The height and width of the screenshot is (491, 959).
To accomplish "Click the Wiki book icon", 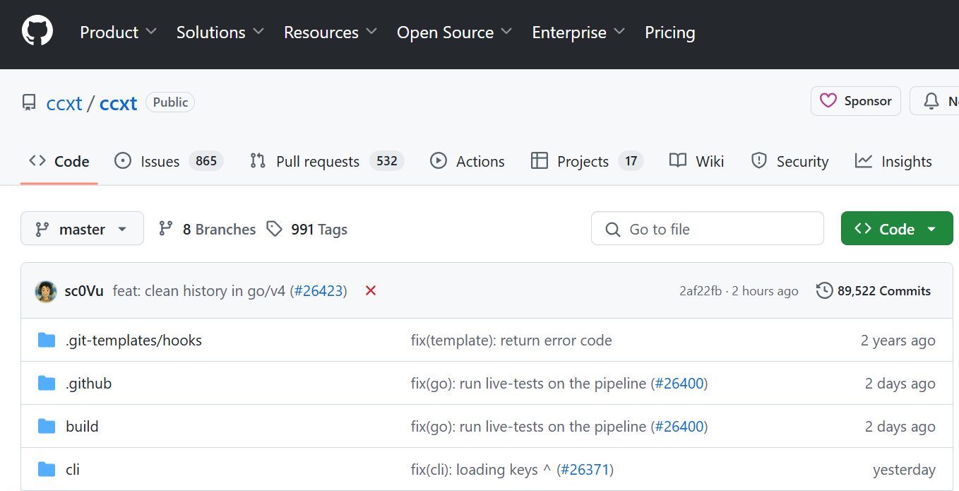I will (678, 161).
